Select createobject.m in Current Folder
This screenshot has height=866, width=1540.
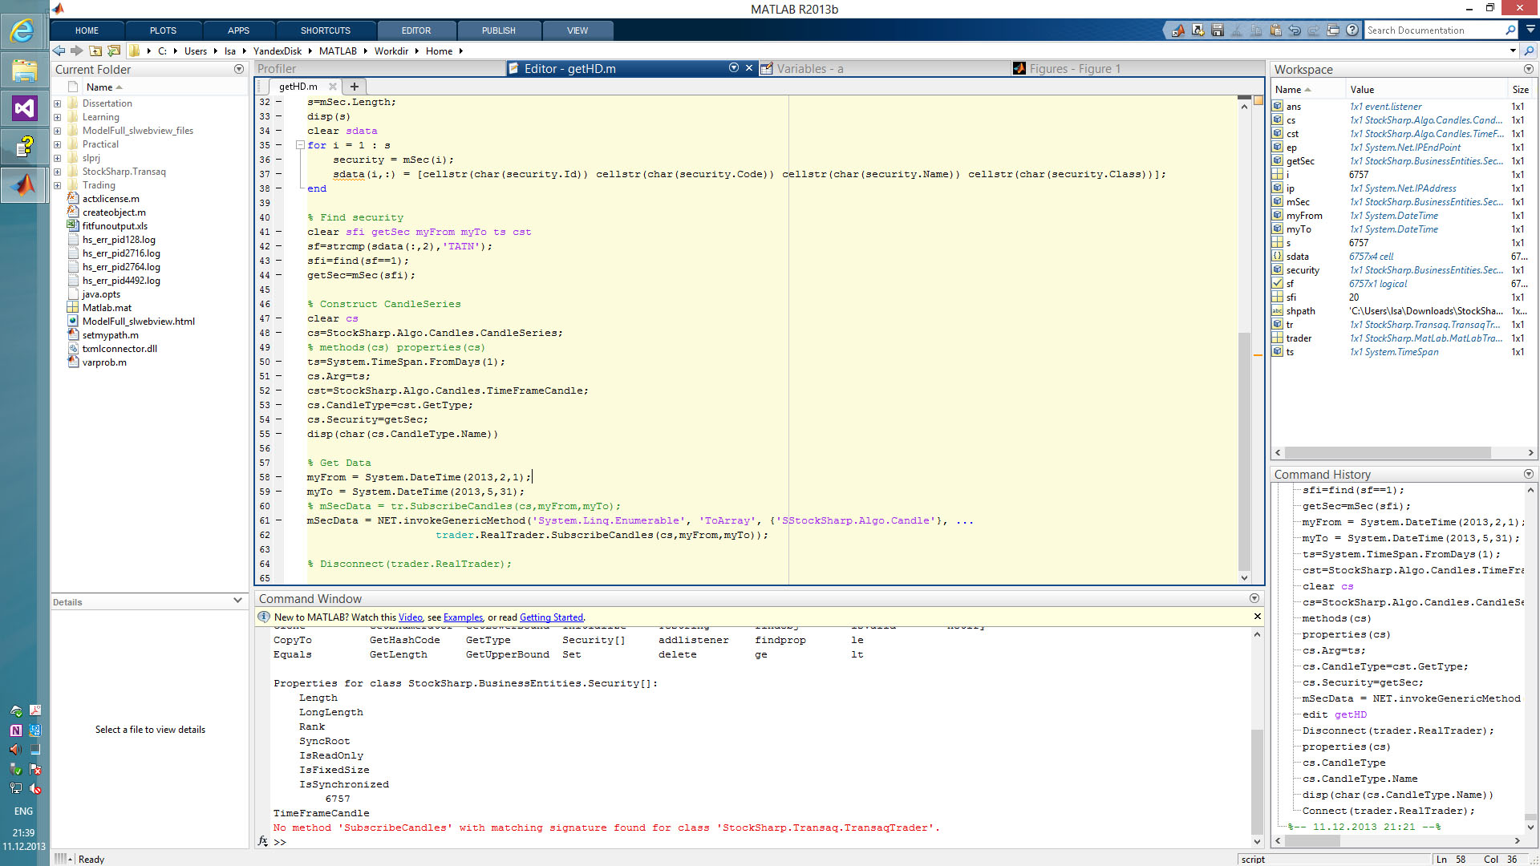point(114,212)
